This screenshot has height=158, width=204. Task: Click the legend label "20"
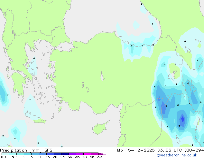pos(55,157)
